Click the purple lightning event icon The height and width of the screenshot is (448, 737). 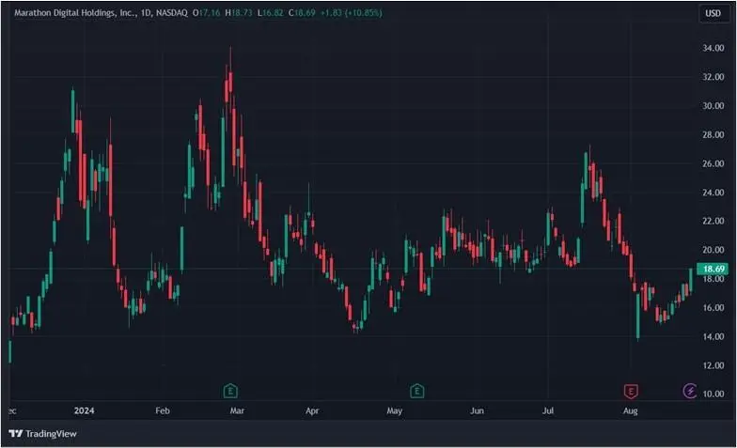click(689, 390)
